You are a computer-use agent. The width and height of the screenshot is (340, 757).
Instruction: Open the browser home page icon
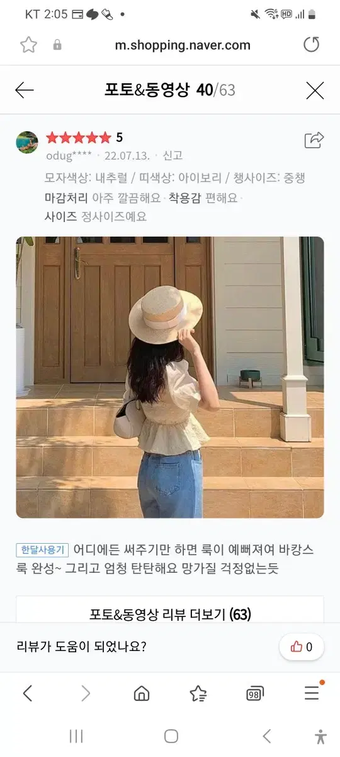(142, 694)
